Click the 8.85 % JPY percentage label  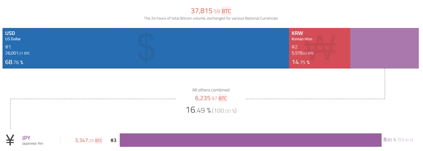click(389, 140)
